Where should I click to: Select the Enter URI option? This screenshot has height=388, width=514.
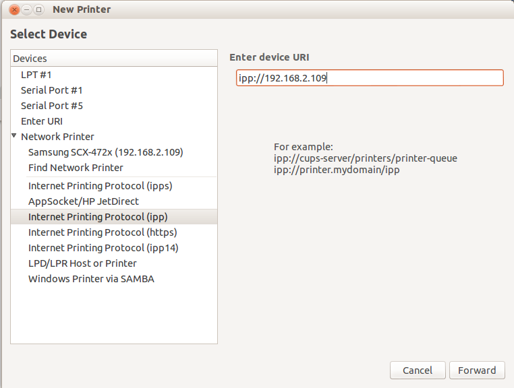[x=42, y=121]
